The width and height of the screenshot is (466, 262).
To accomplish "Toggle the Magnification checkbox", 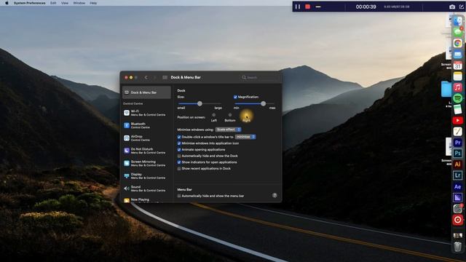I will tap(235, 97).
